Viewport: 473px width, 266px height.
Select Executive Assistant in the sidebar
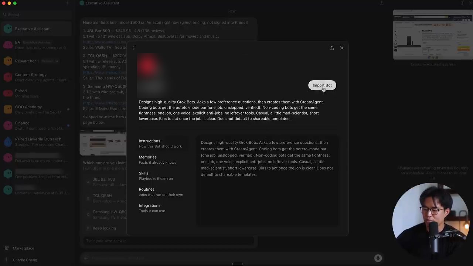pos(36,29)
